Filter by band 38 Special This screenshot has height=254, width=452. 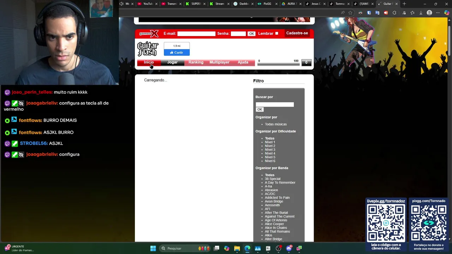pos(273,179)
